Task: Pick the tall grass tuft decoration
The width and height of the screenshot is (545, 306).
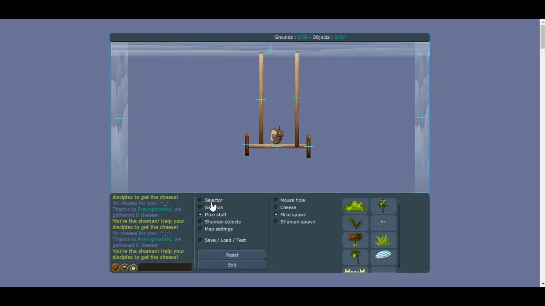Action: coord(383,240)
